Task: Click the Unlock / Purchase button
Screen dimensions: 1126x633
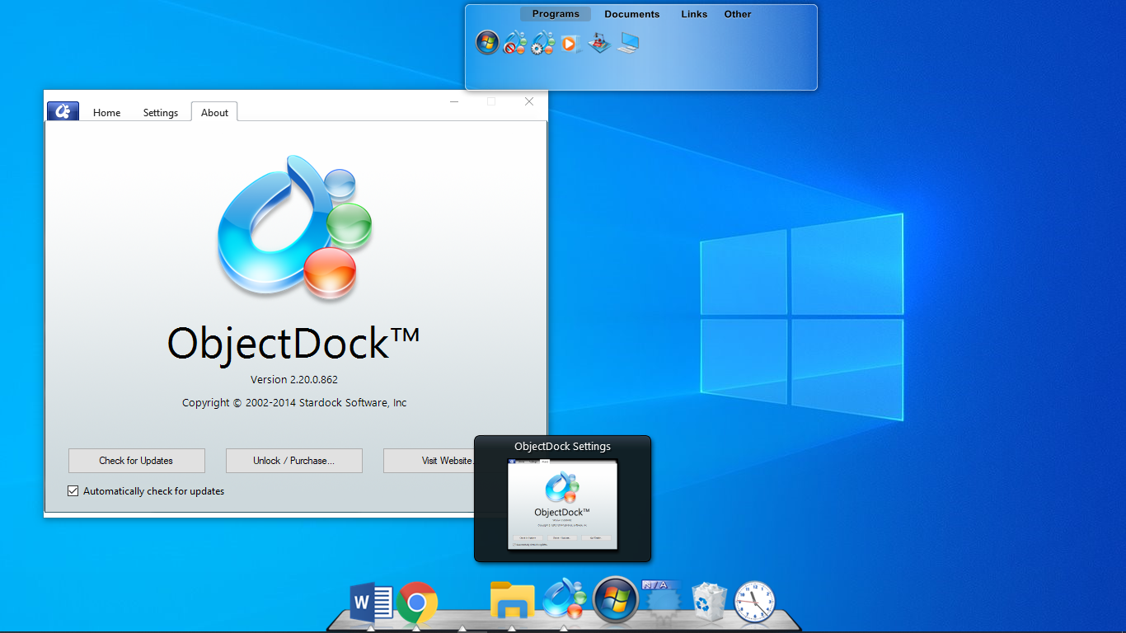Action: 293,460
